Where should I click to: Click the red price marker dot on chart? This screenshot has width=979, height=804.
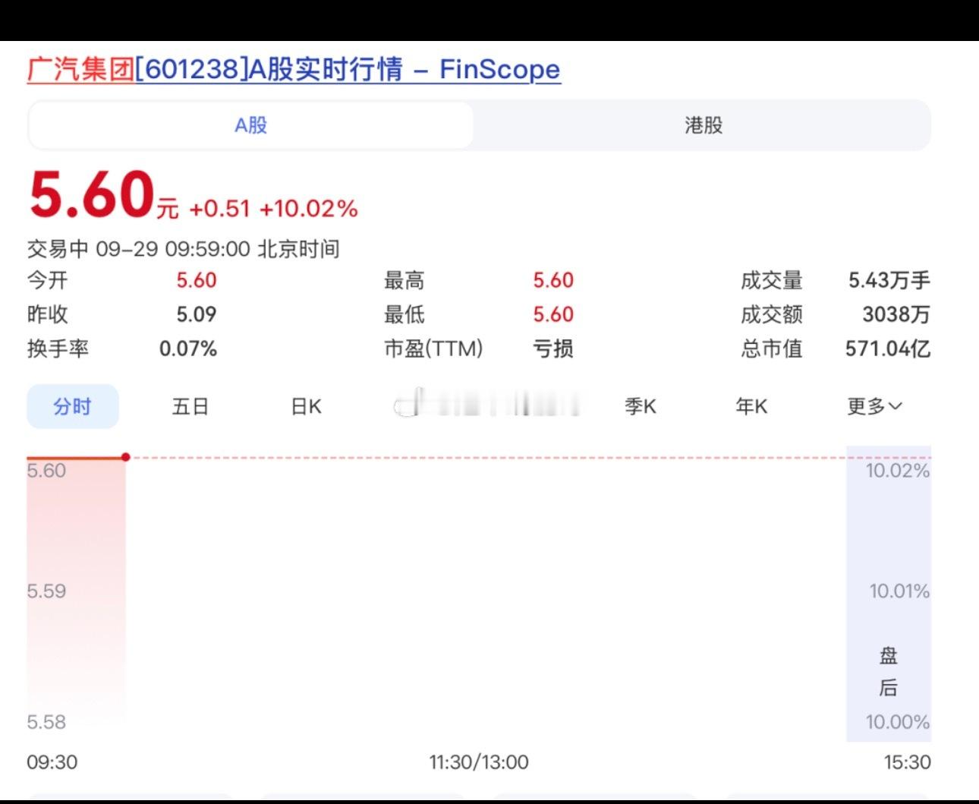coord(125,457)
